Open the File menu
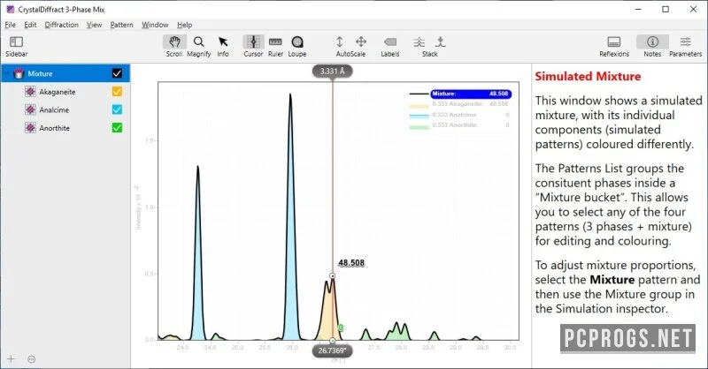The image size is (708, 369). (x=11, y=25)
